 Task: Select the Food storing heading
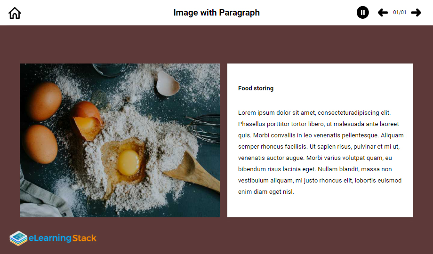coord(256,88)
